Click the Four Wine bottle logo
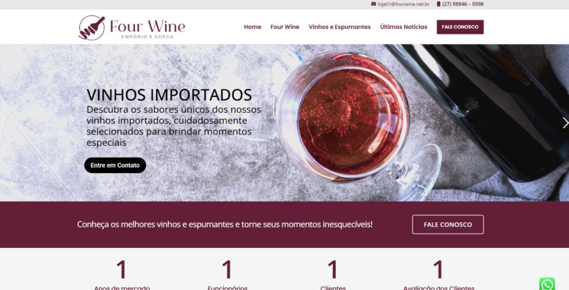Image resolution: width=569 pixels, height=290 pixels. 92,28
